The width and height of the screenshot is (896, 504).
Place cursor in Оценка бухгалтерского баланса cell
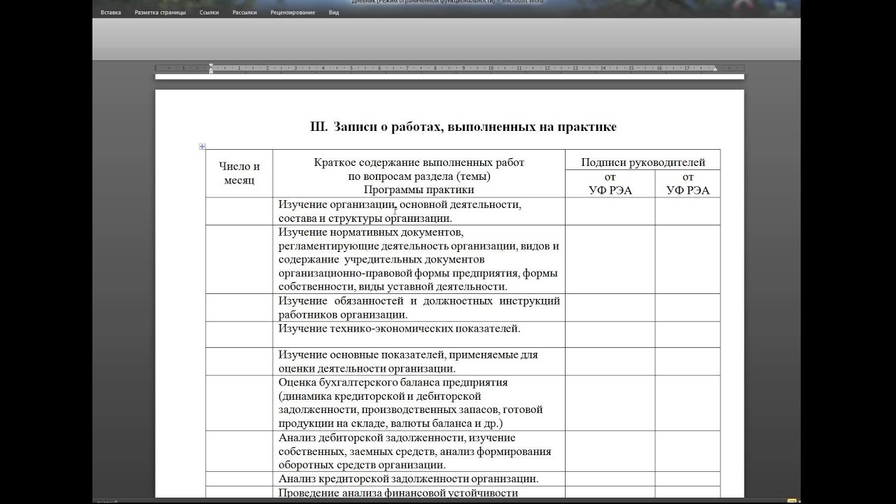point(419,403)
